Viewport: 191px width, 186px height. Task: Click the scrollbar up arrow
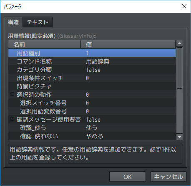tap(179, 44)
